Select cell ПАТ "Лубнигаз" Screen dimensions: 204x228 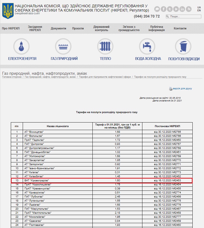point(58,197)
